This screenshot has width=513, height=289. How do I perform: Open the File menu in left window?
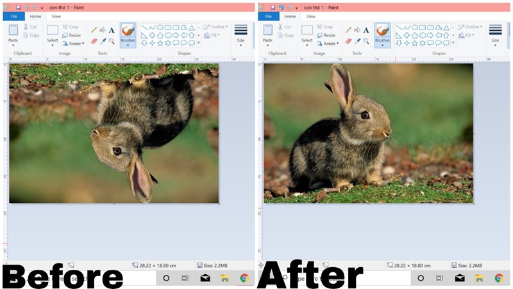coord(13,16)
